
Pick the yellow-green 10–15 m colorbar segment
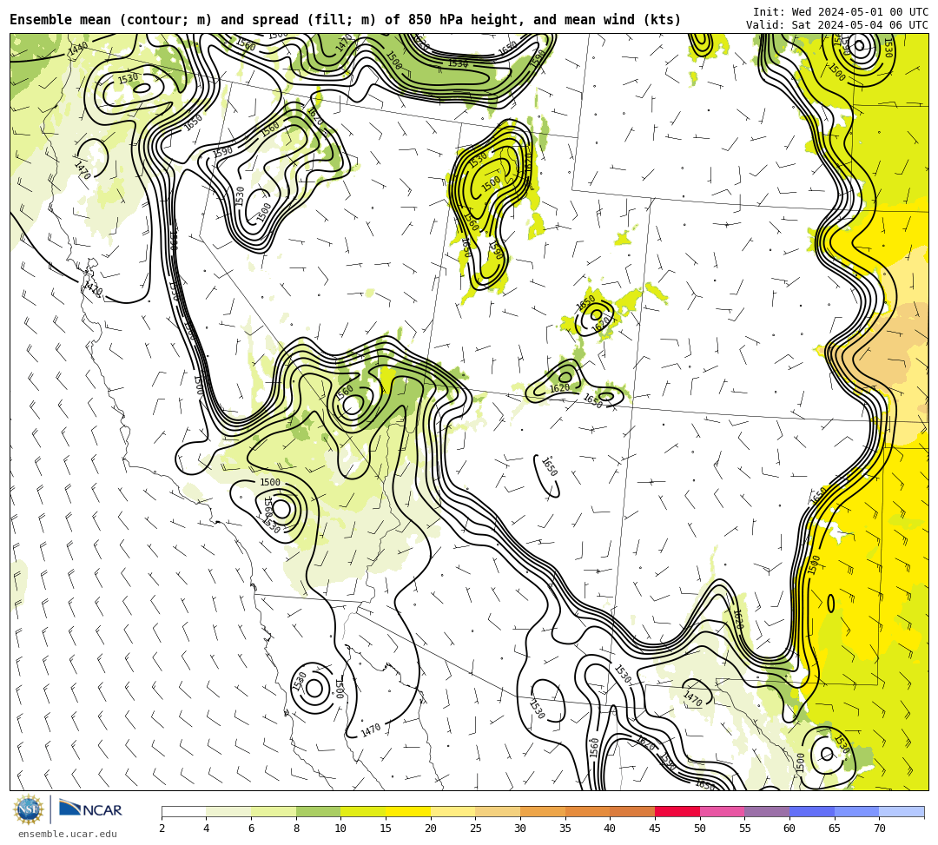point(363,811)
